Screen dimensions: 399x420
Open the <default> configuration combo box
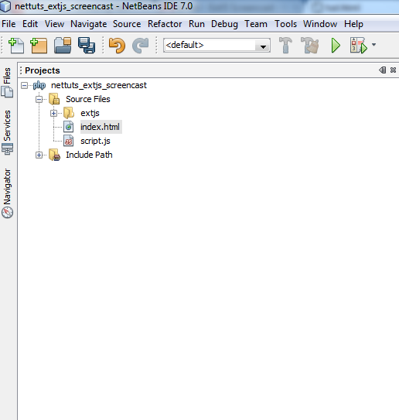pos(217,46)
